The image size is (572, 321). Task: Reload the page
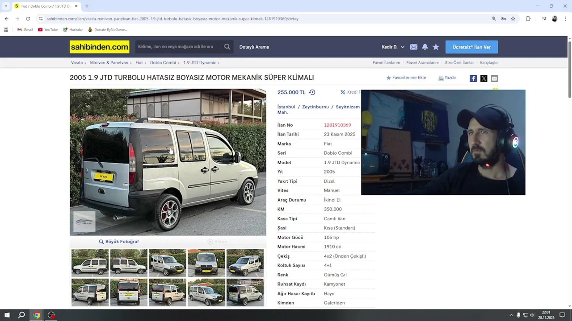click(x=28, y=19)
